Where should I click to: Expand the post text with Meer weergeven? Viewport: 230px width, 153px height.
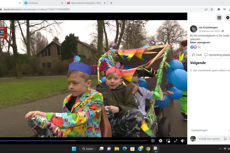pyautogui.click(x=200, y=42)
